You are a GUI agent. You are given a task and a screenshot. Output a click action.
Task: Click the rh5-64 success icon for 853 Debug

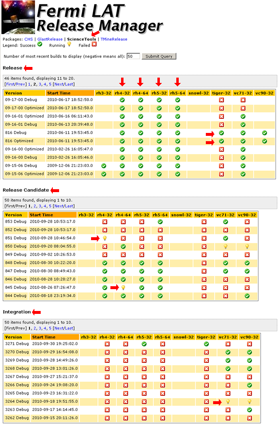[160, 222]
